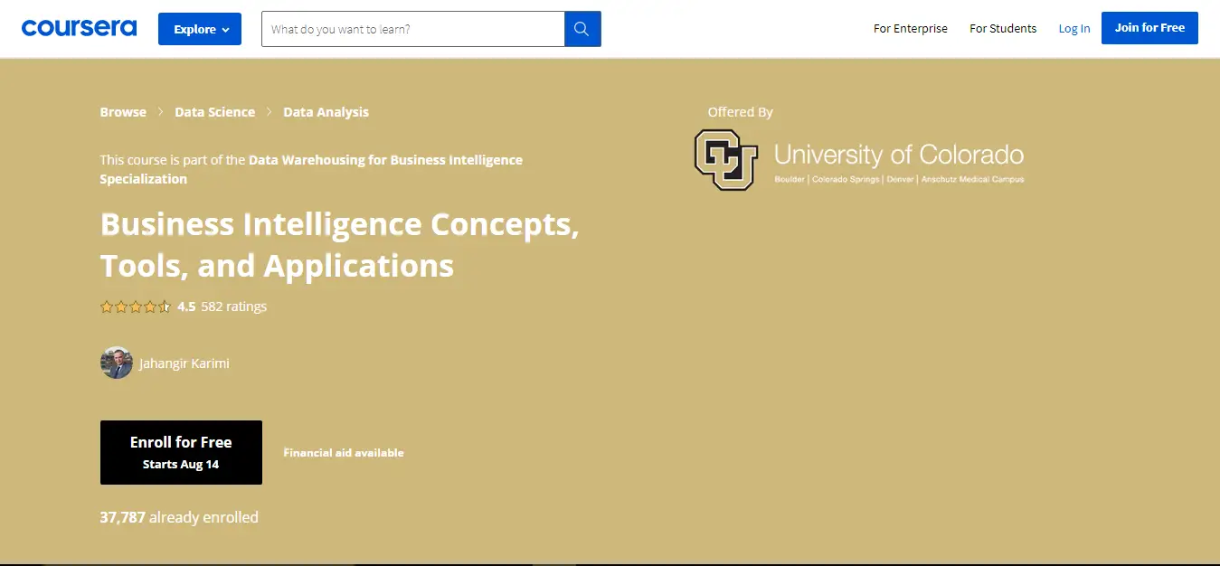This screenshot has height=566, width=1220.
Task: Click the Enroll for Free button
Action: (x=181, y=452)
